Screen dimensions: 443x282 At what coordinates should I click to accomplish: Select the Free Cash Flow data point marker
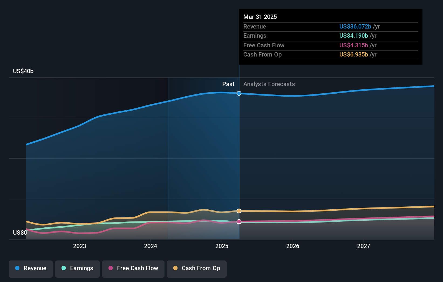239,222
